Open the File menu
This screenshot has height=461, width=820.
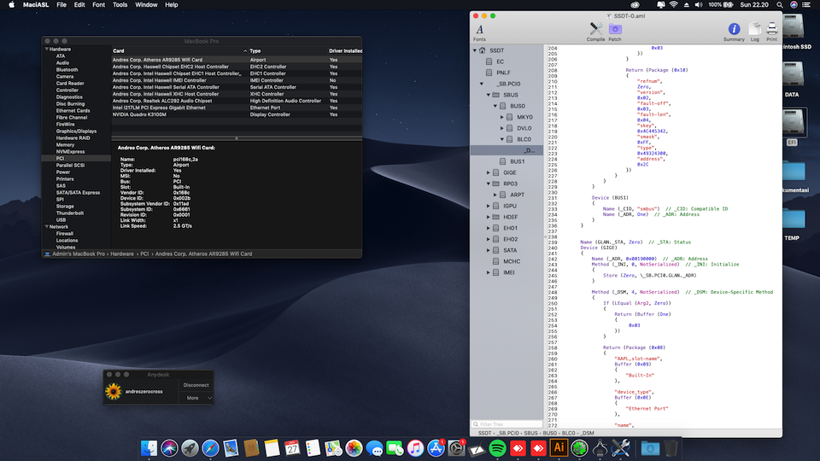[x=61, y=5]
